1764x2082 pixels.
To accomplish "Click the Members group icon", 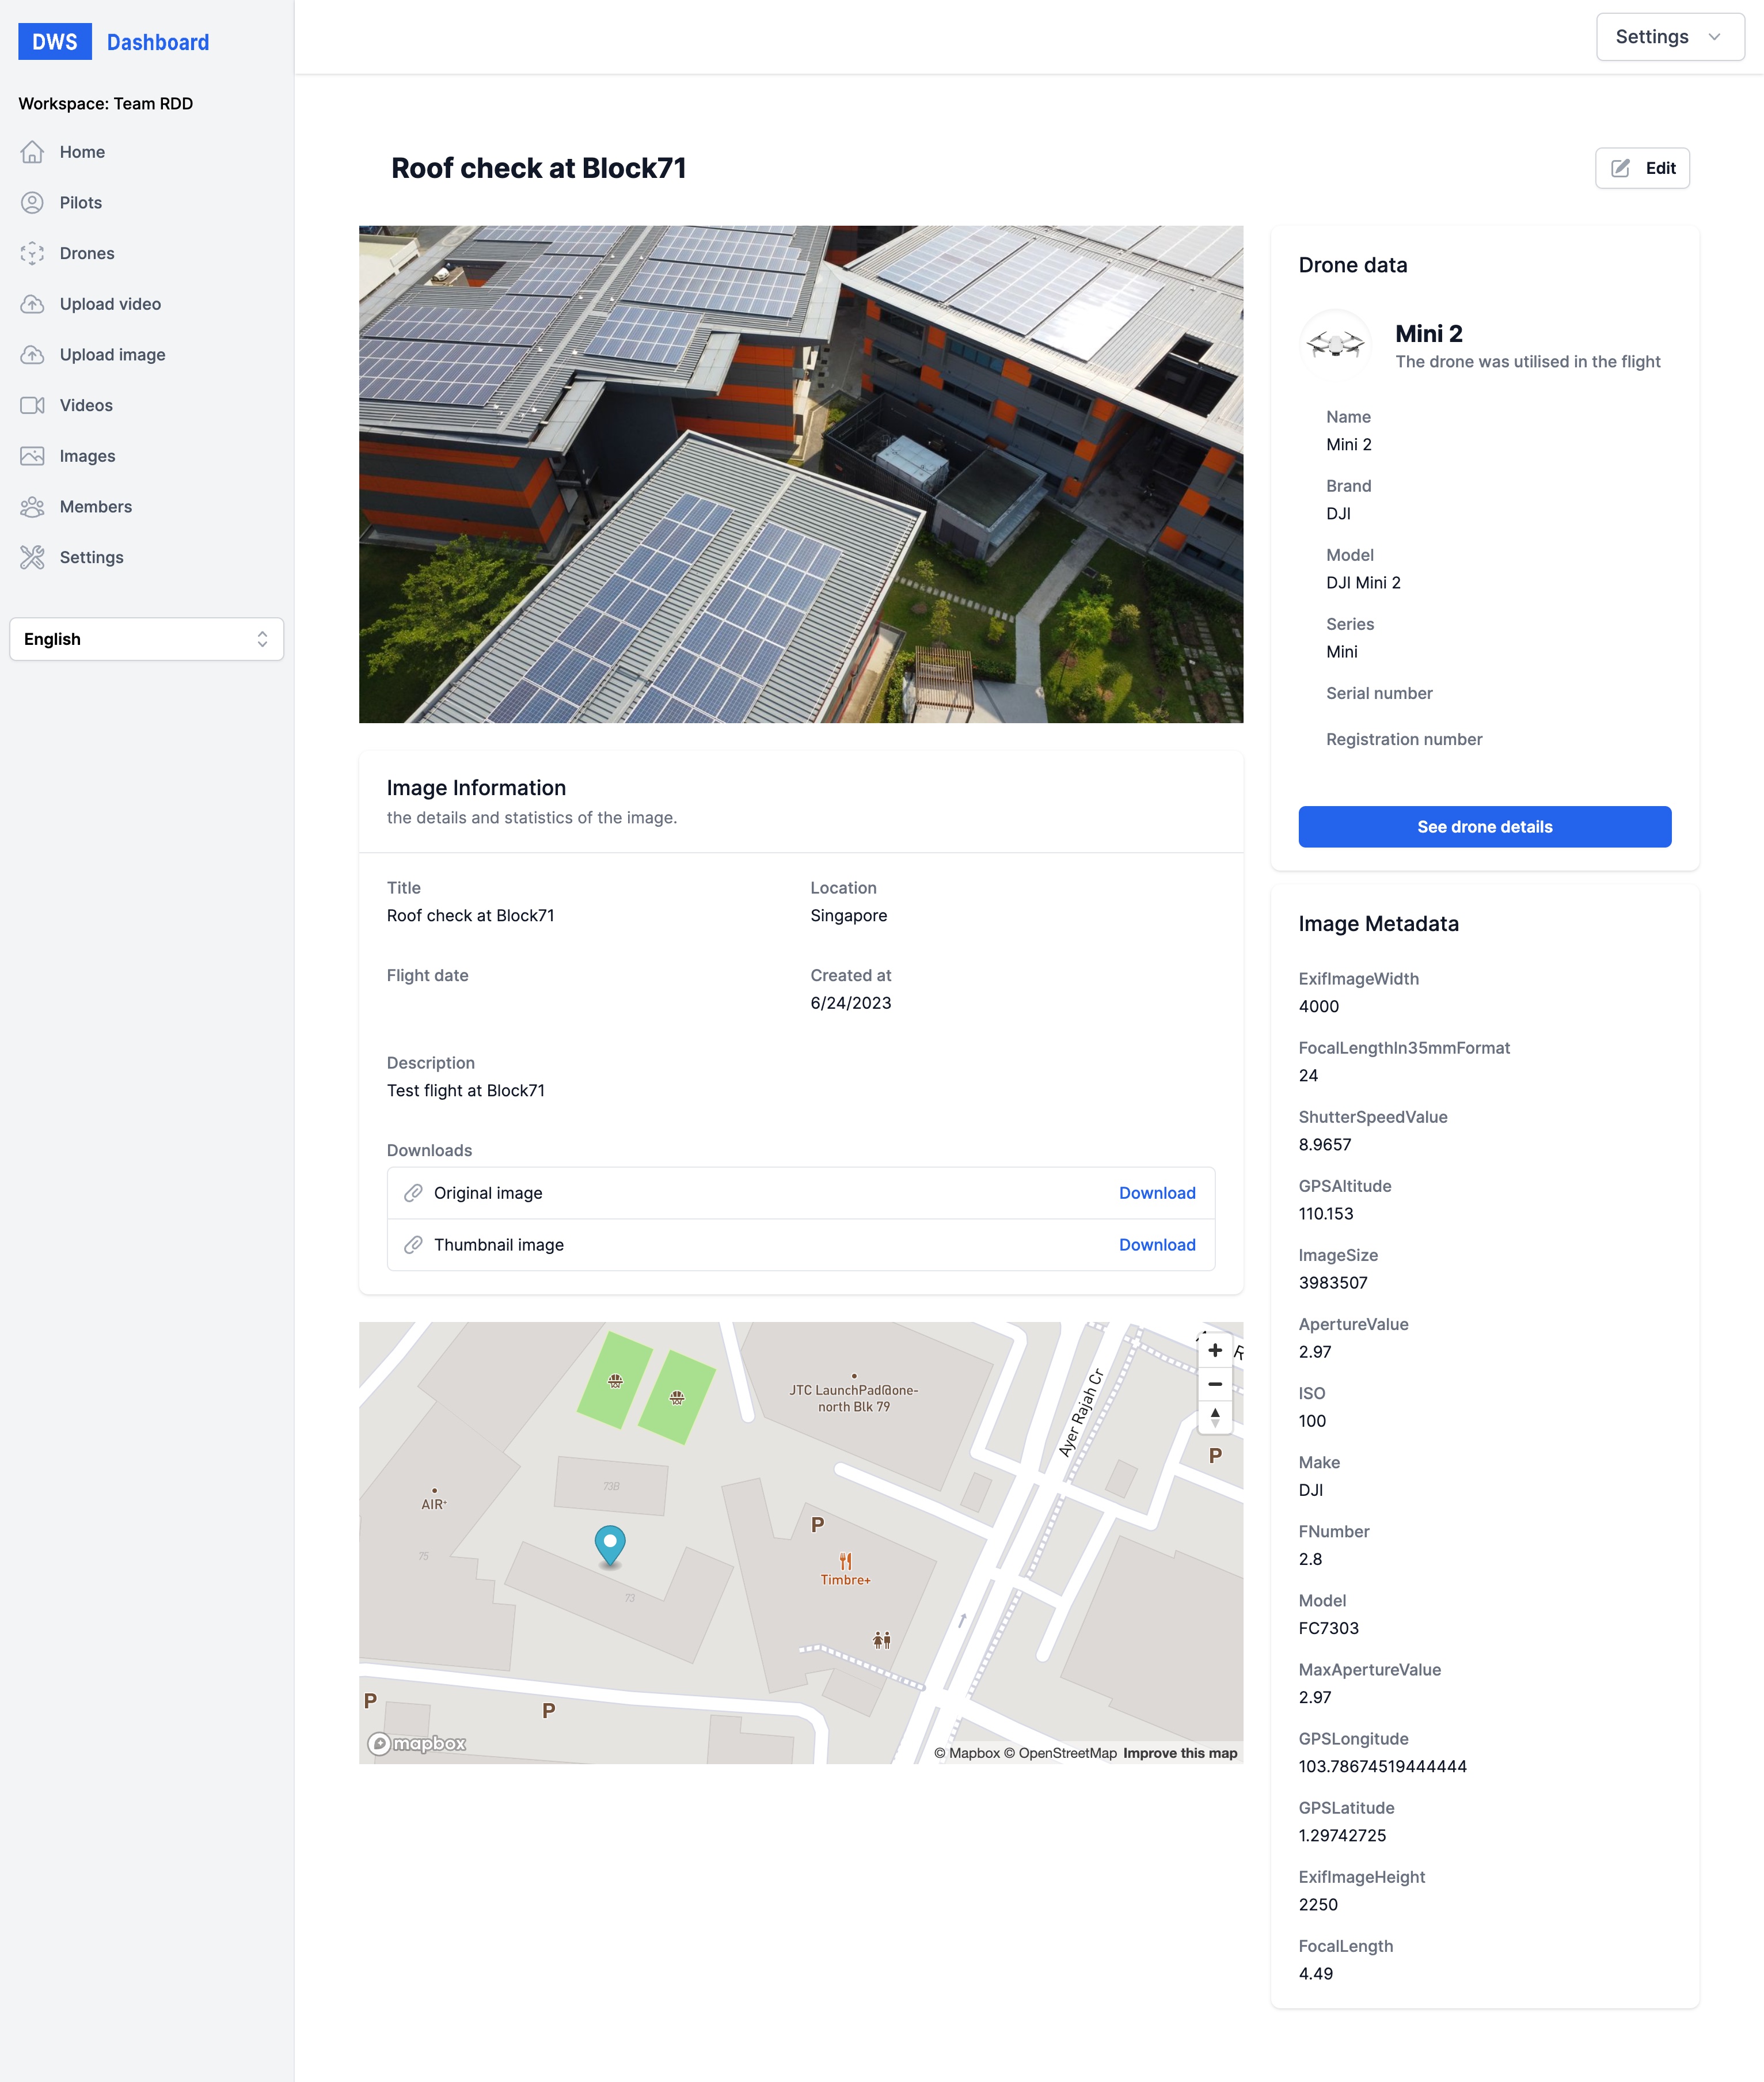I will [32, 507].
